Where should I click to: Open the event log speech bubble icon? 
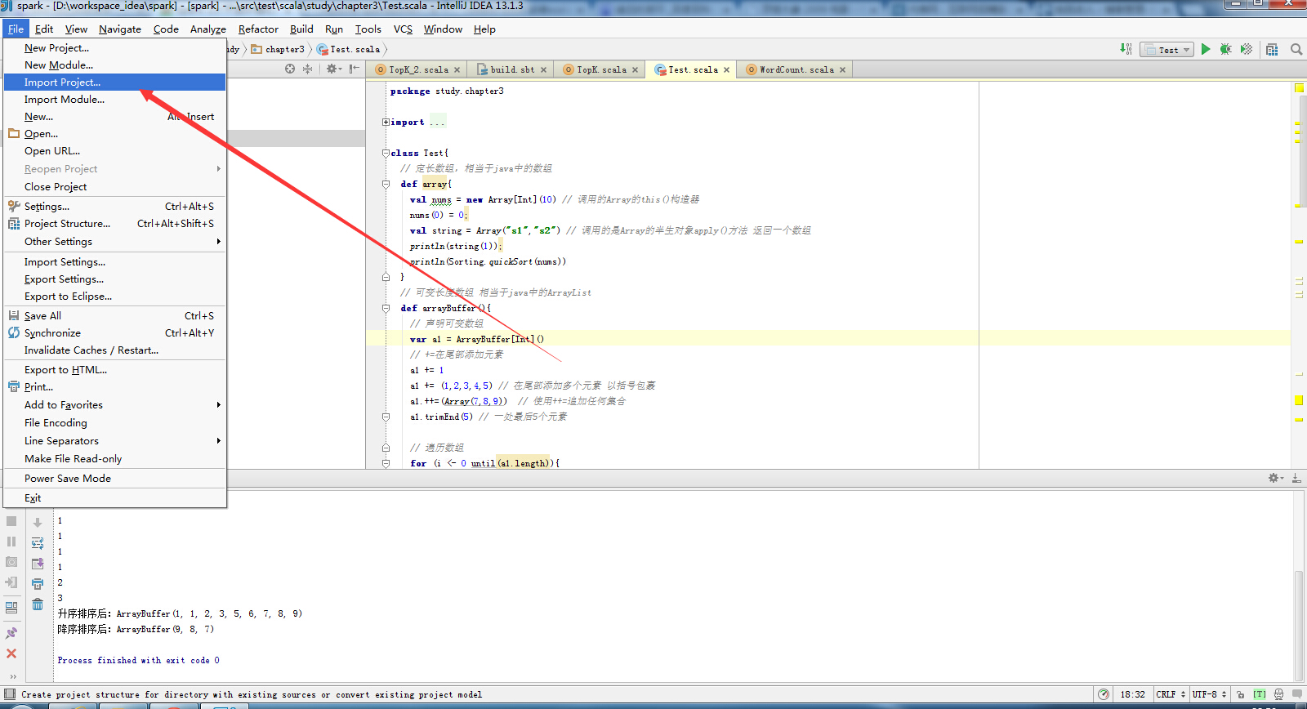pos(1296,694)
